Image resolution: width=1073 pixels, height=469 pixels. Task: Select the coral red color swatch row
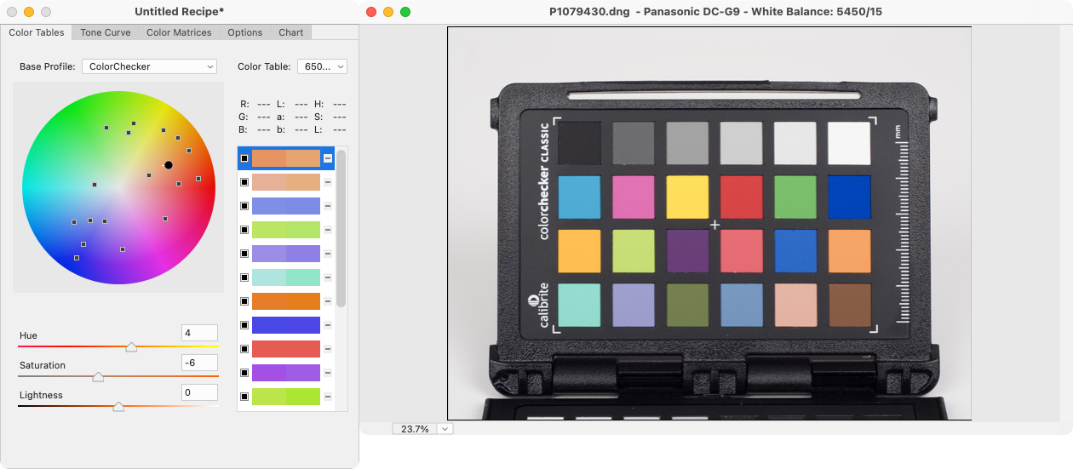[x=286, y=349]
